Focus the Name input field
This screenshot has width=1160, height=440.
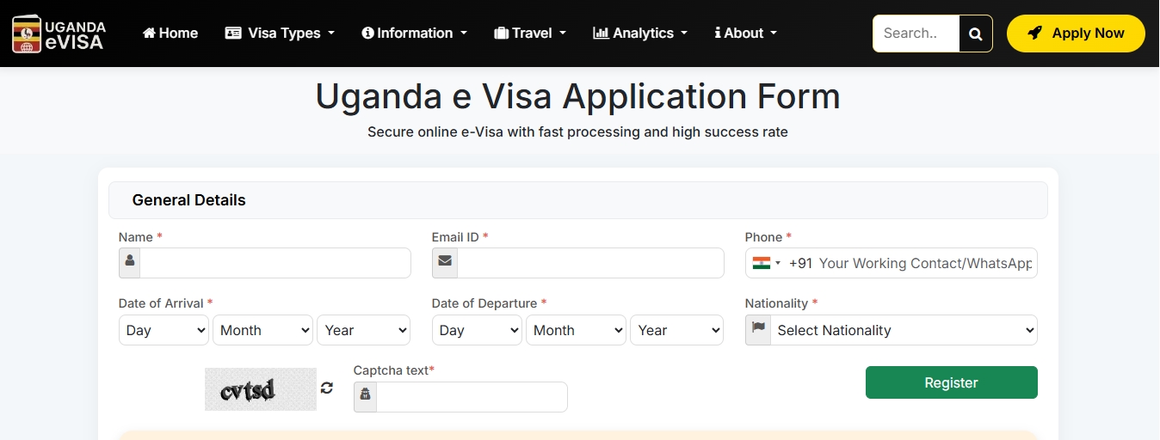tap(275, 263)
